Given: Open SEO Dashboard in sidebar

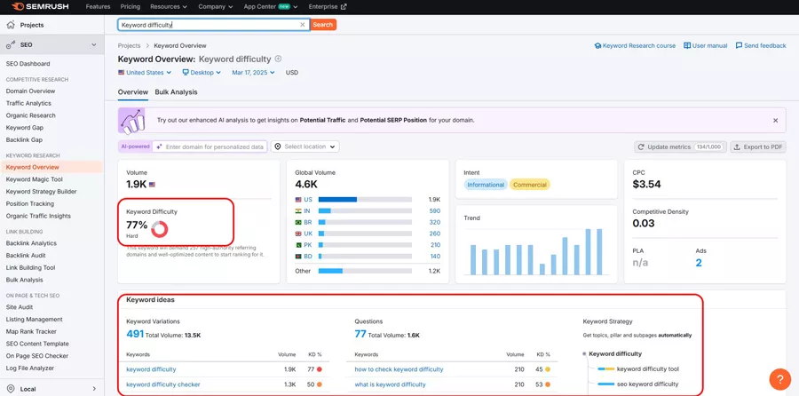Looking at the screenshot, I should point(28,64).
